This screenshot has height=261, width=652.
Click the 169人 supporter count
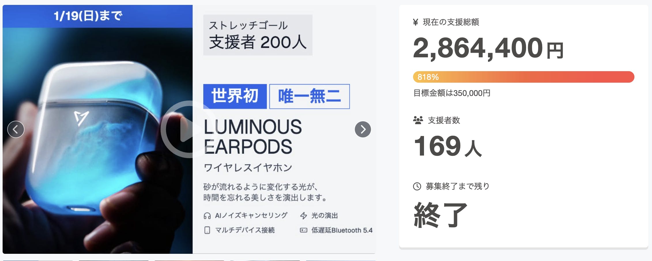tap(447, 146)
